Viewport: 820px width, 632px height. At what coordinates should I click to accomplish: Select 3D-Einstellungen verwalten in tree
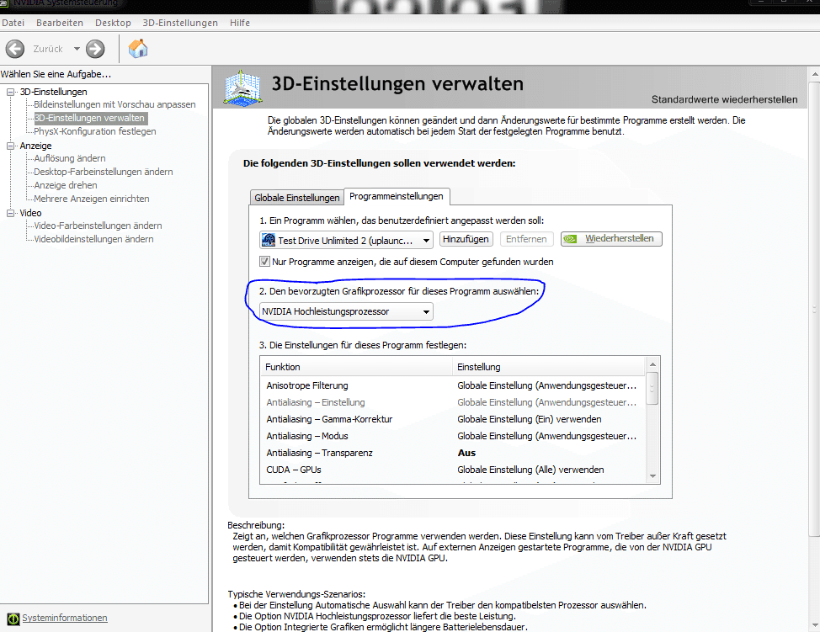click(x=89, y=118)
